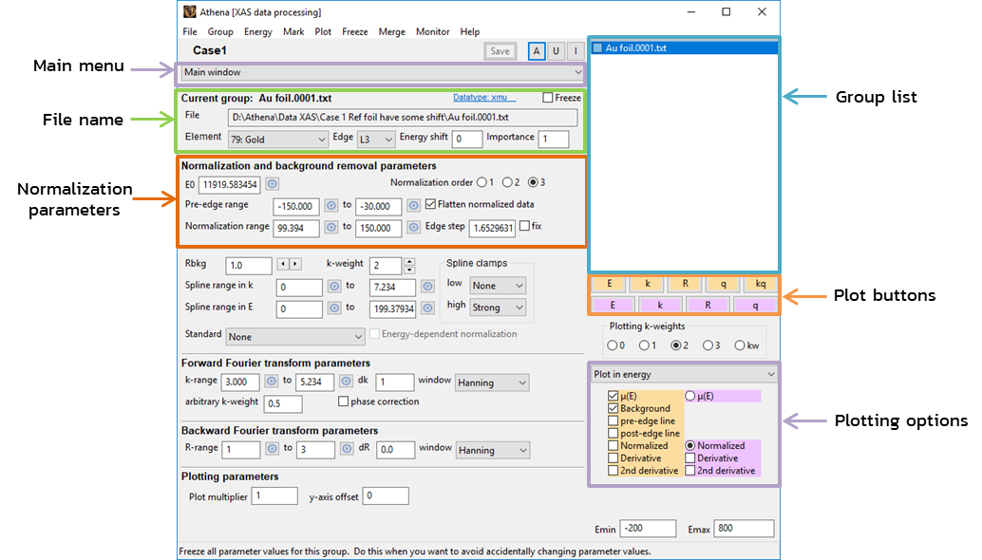Increase Rbkg with the right arrow
Viewport: 982px width, 560px height.
295,264
